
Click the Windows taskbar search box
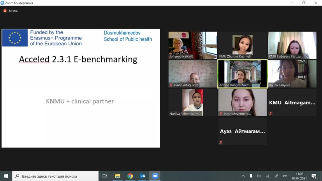[56, 176]
